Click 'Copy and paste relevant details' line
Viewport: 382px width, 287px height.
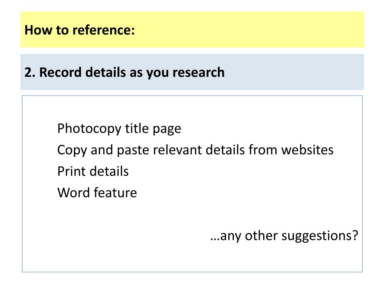[195, 150]
